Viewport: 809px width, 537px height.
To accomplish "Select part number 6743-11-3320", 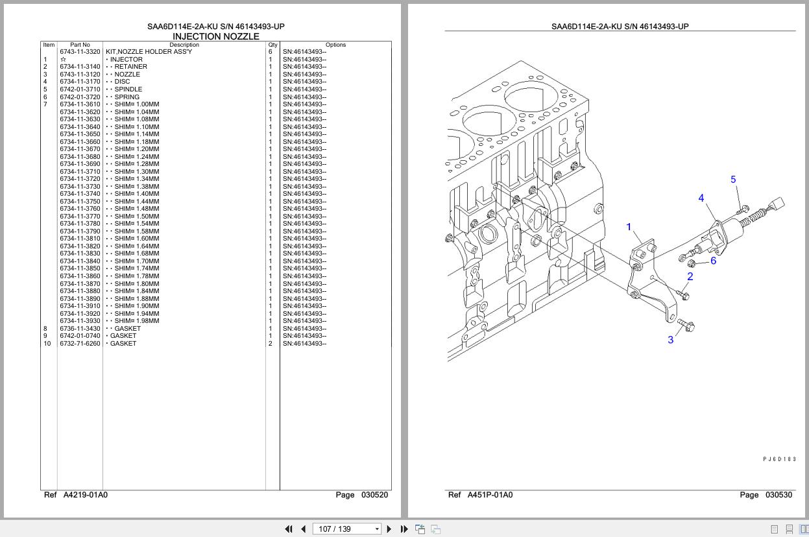I will pos(80,52).
